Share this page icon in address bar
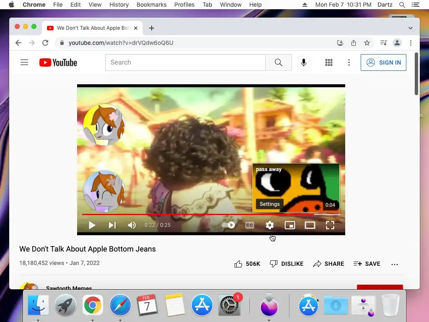 354,43
